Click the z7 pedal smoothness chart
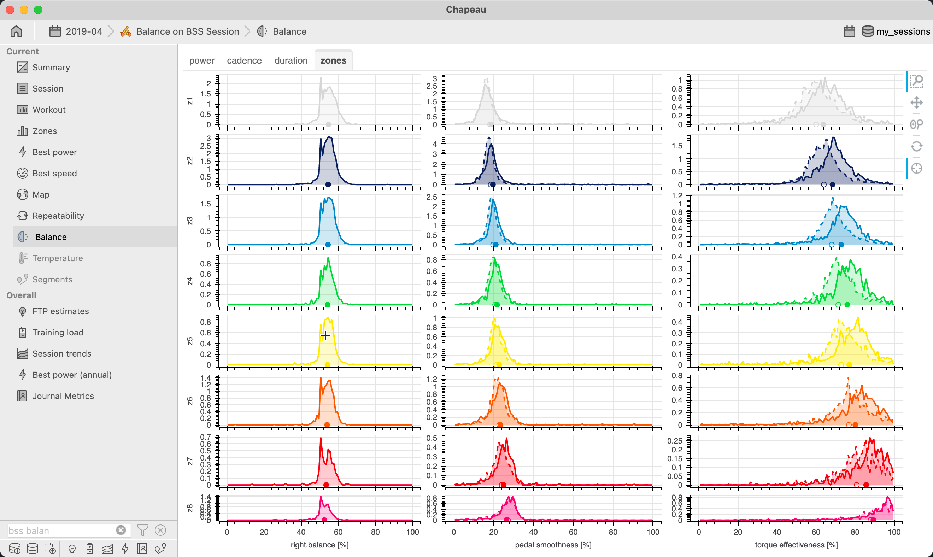This screenshot has width=933, height=557. click(x=553, y=461)
